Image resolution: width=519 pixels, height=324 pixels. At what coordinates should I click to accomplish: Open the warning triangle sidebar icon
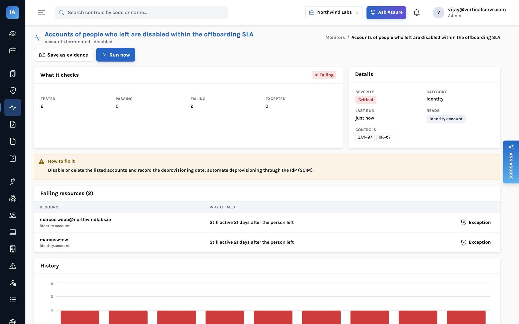tap(13, 266)
